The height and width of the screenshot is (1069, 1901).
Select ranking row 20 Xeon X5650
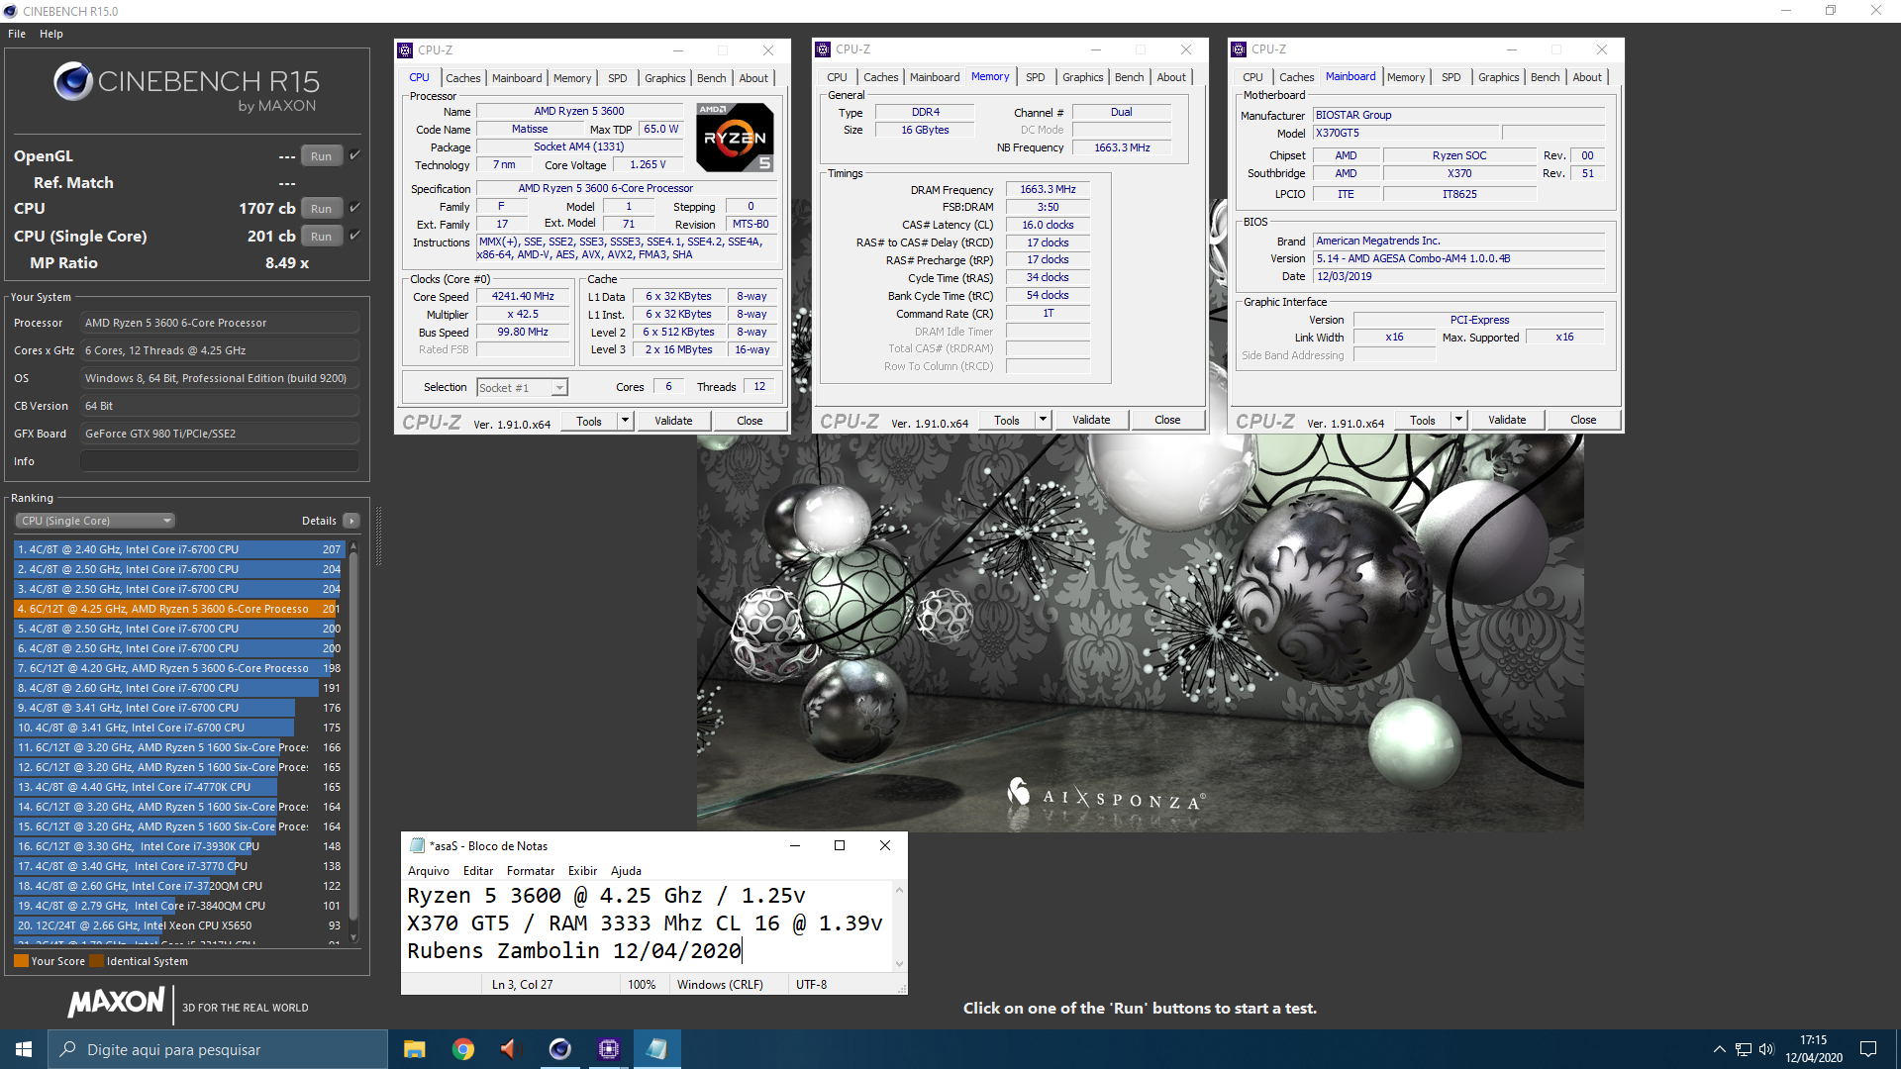(x=178, y=925)
